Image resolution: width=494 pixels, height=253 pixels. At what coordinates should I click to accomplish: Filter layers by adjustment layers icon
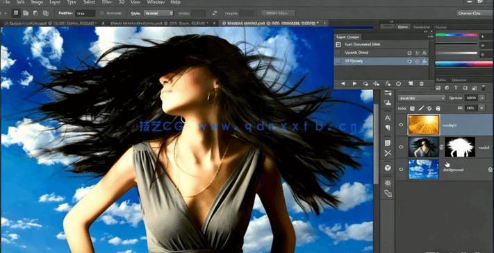click(447, 88)
